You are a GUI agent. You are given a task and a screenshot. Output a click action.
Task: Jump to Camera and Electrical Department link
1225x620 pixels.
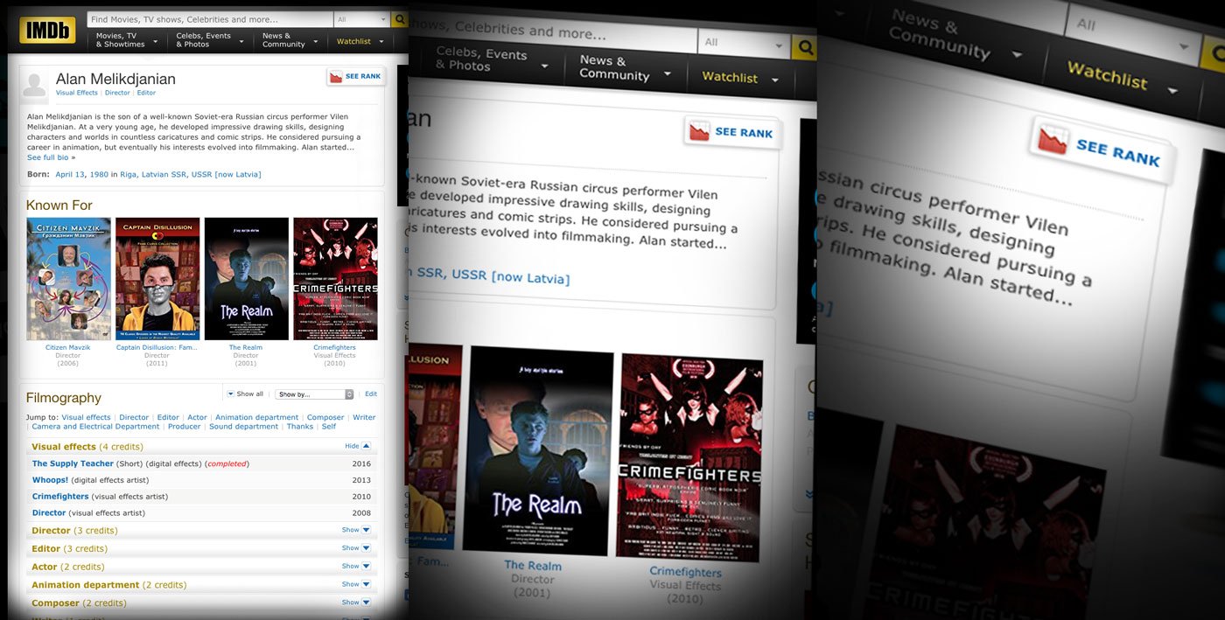pyautogui.click(x=96, y=427)
